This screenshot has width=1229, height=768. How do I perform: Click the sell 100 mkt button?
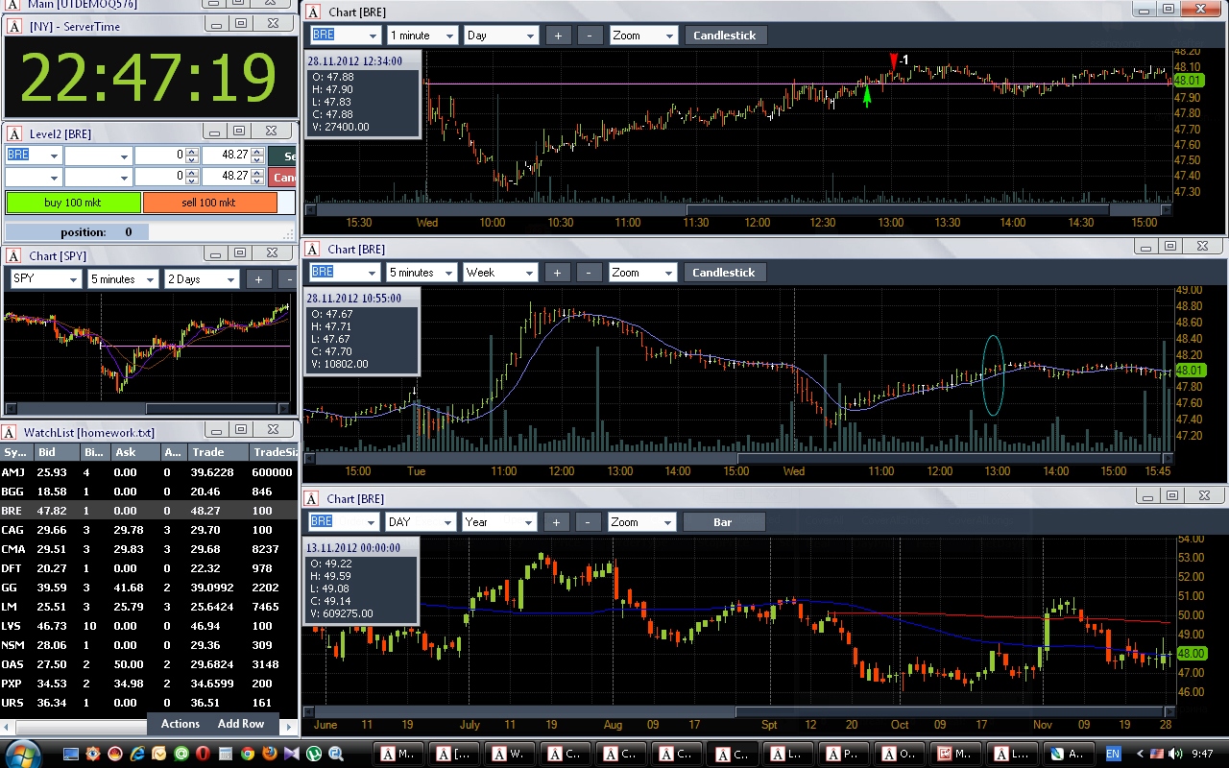pos(209,203)
